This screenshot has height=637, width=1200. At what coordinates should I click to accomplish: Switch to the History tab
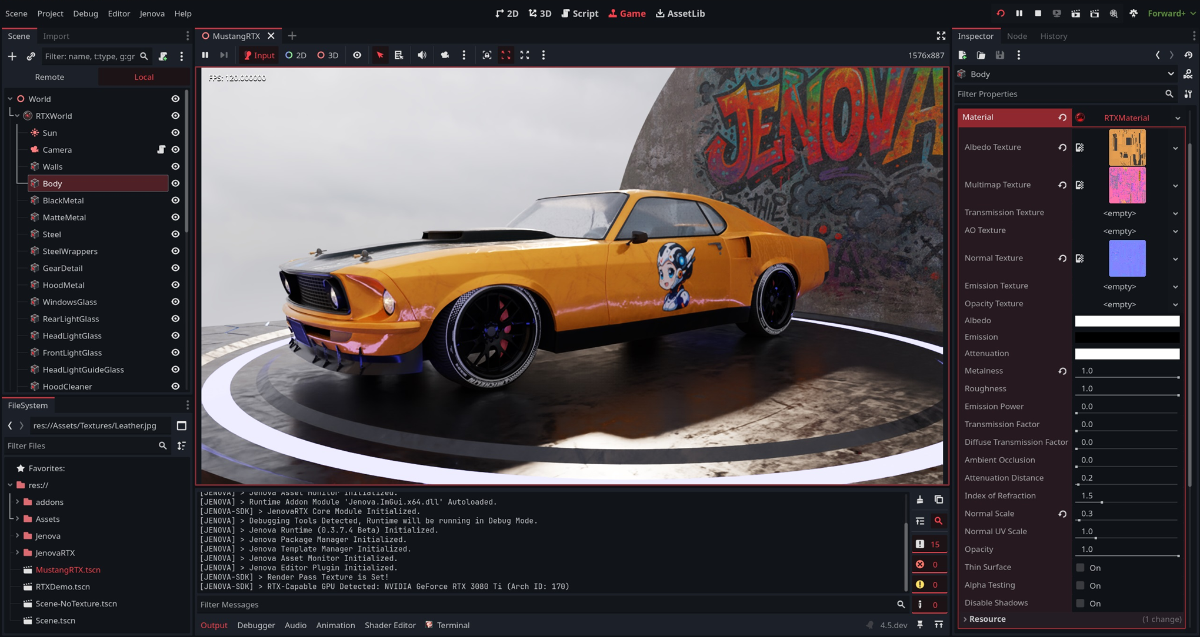click(x=1054, y=36)
